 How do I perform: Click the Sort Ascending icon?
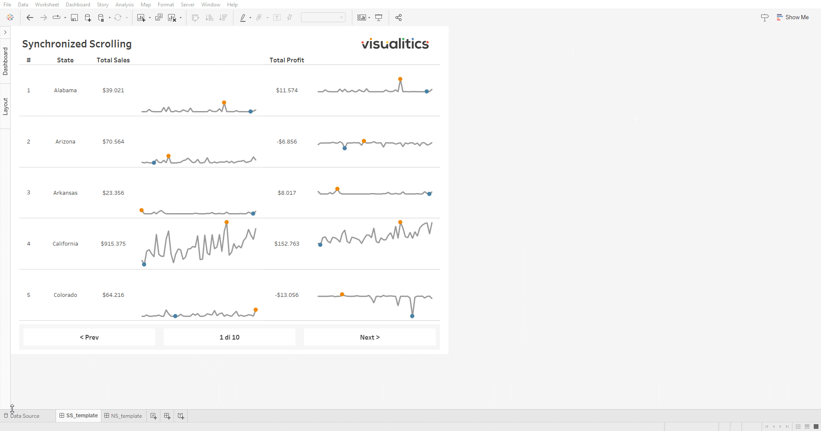coord(210,18)
